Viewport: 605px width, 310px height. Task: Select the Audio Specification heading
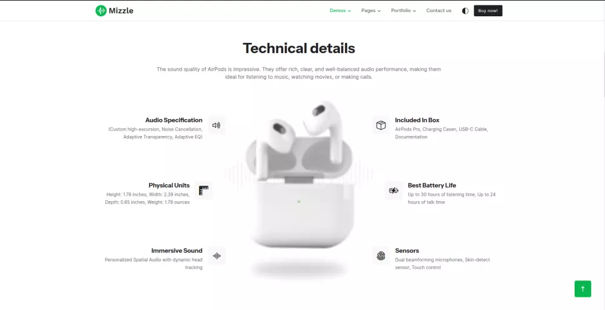click(x=174, y=120)
